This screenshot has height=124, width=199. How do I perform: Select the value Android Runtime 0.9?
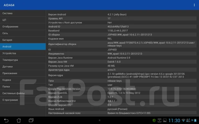(119, 58)
